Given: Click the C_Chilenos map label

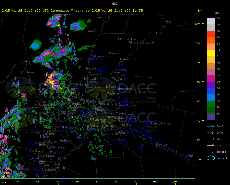Looking at the screenshot, I should (x=27, y=72).
